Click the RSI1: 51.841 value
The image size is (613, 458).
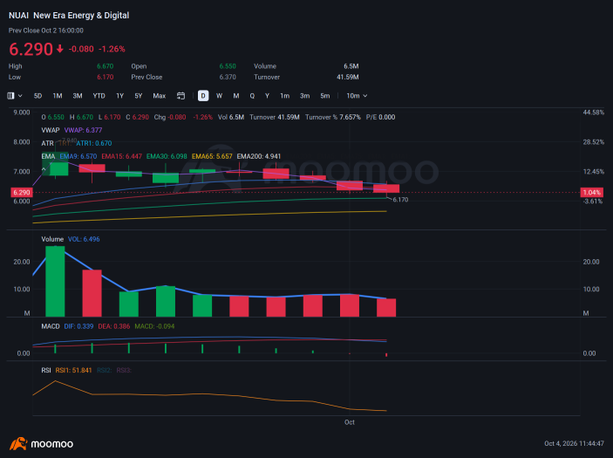73,371
